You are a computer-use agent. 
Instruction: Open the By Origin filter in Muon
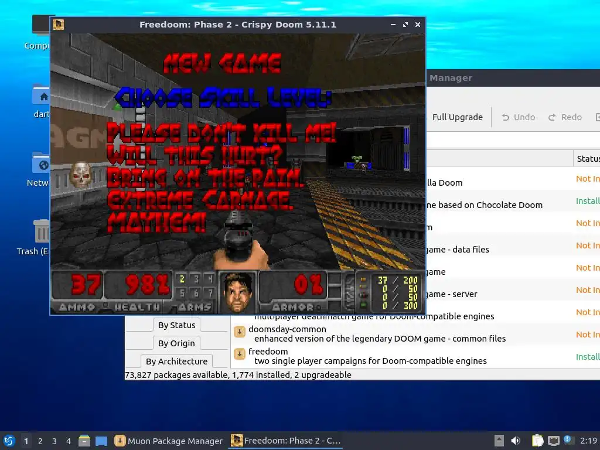176,343
